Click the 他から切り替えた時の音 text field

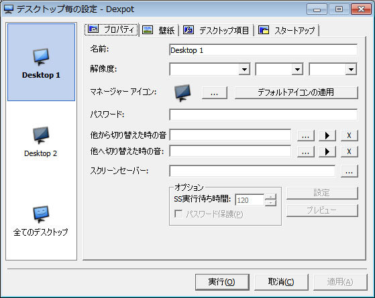[x=230, y=135]
